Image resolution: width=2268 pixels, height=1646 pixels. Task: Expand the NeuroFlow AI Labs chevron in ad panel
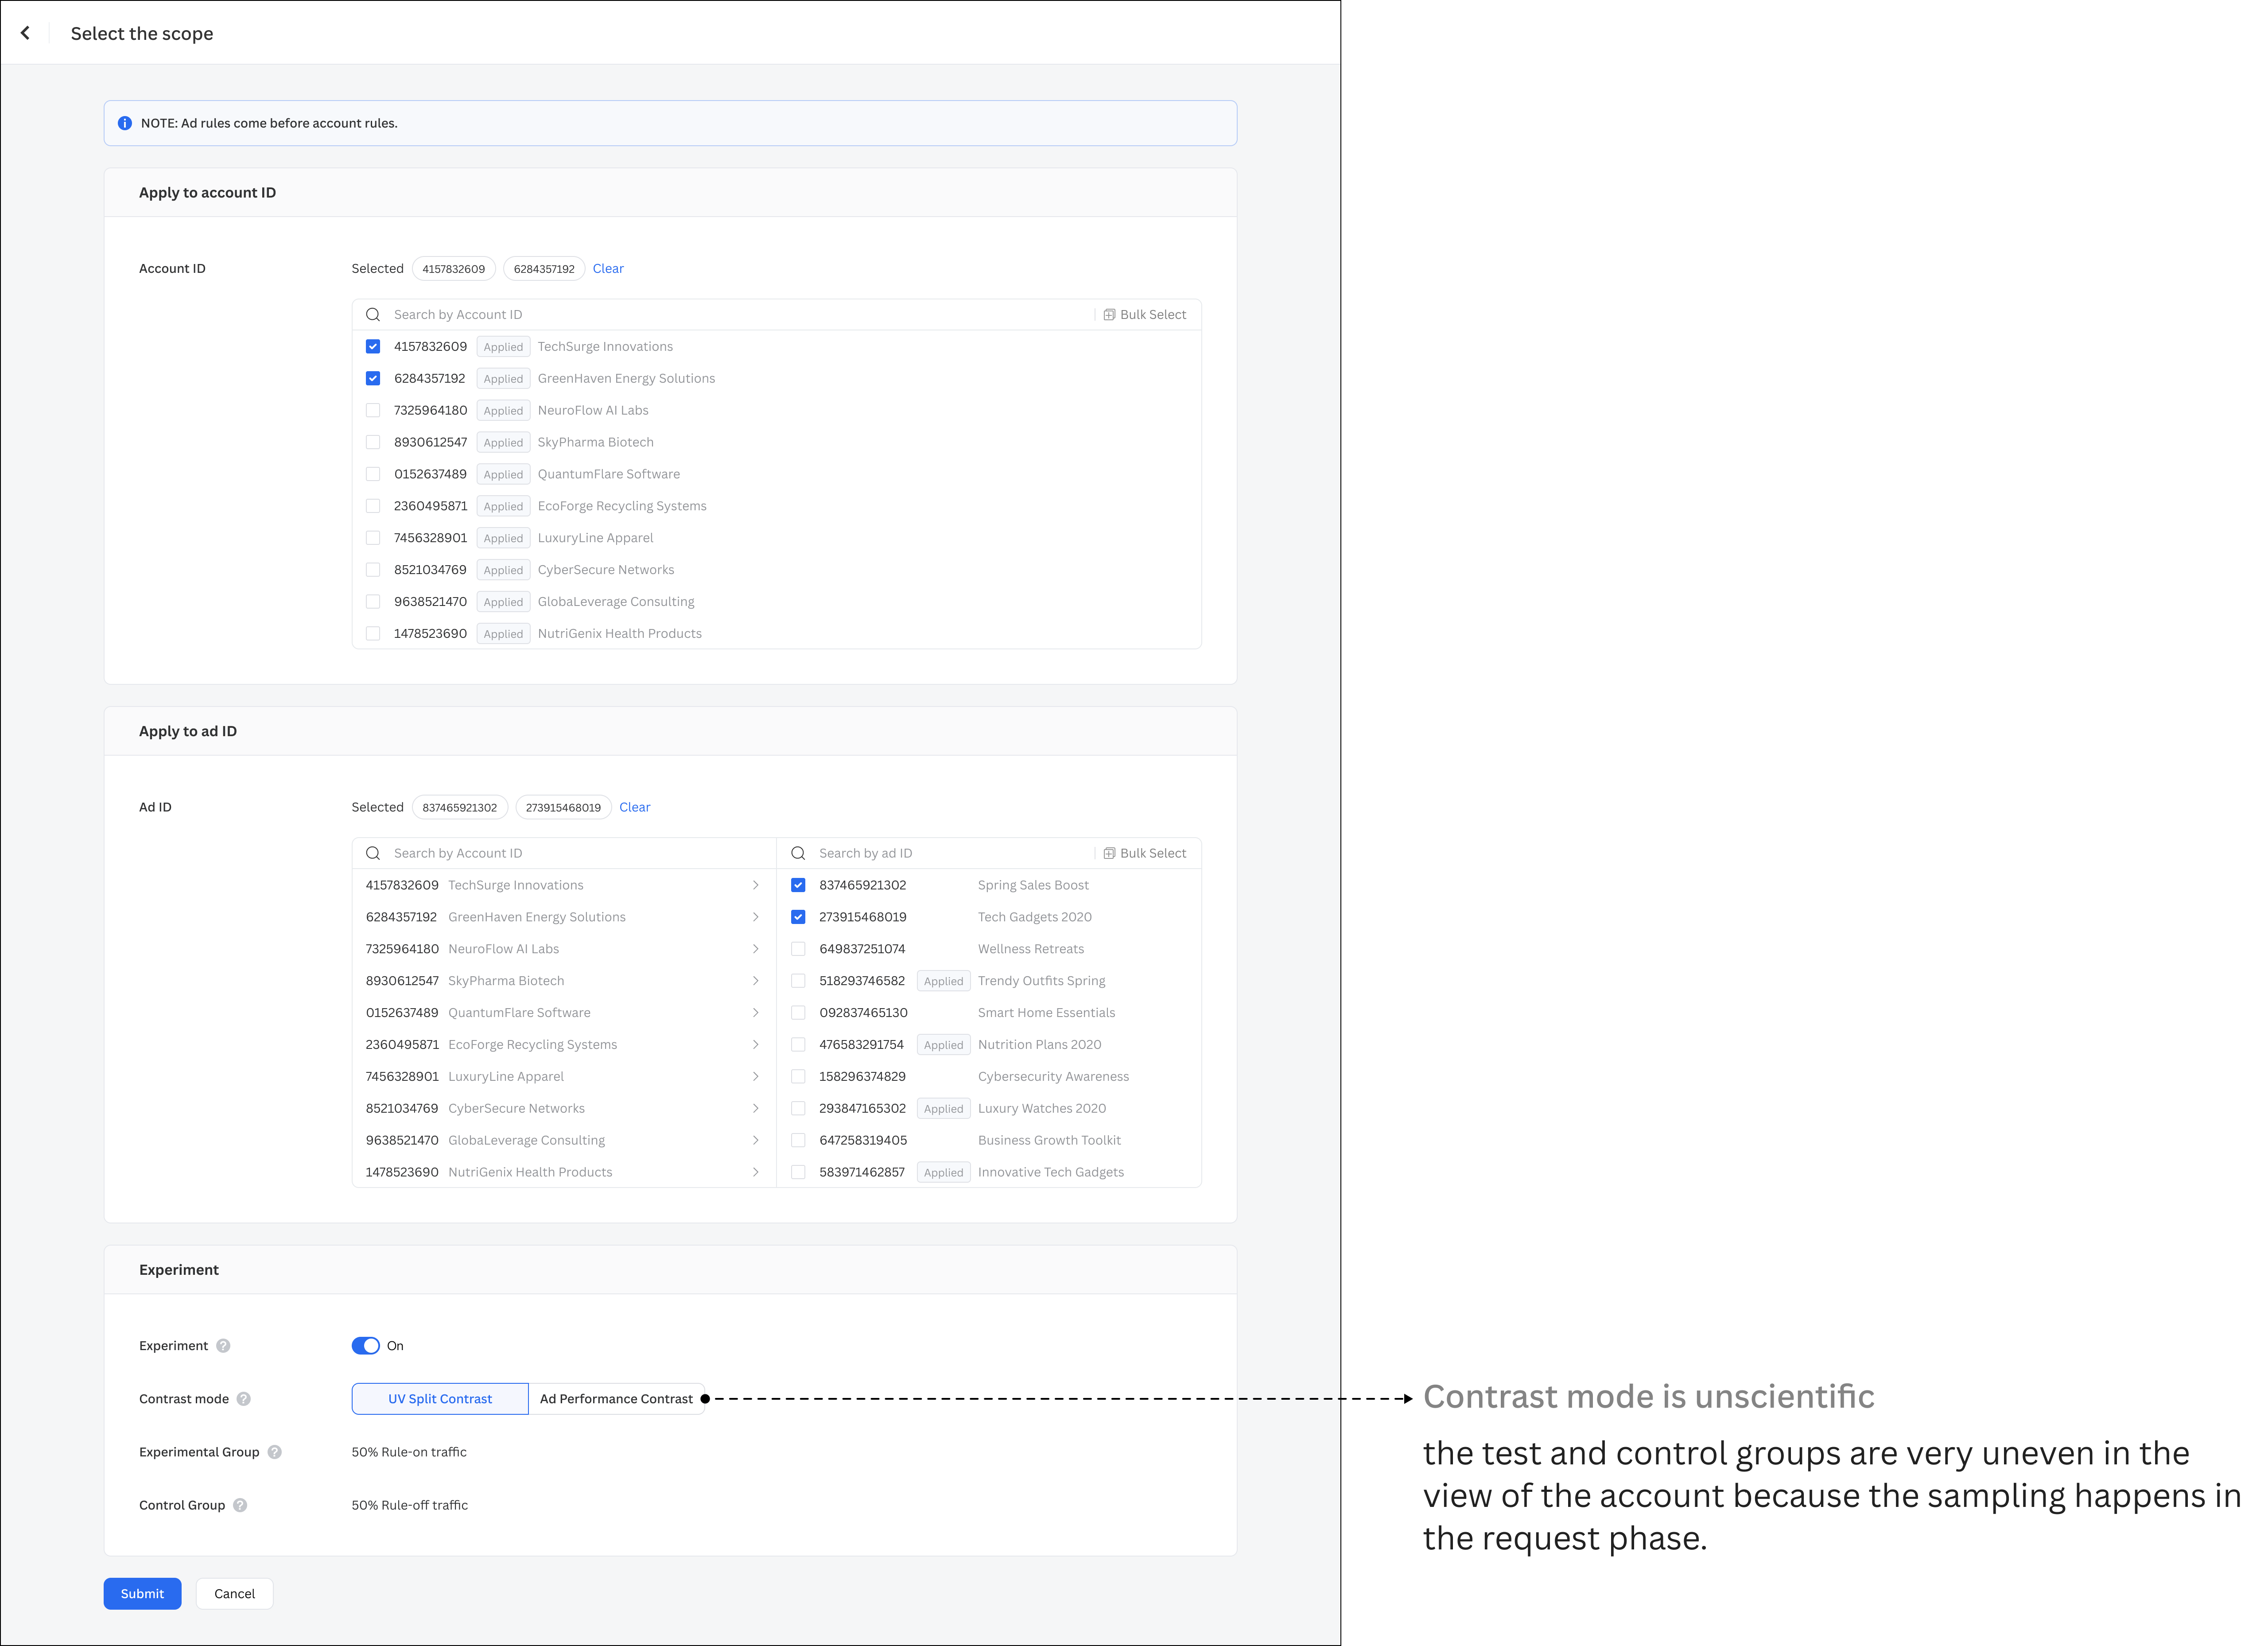[756, 949]
